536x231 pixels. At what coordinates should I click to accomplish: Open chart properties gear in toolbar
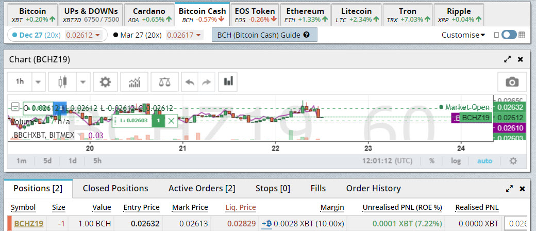[105, 82]
